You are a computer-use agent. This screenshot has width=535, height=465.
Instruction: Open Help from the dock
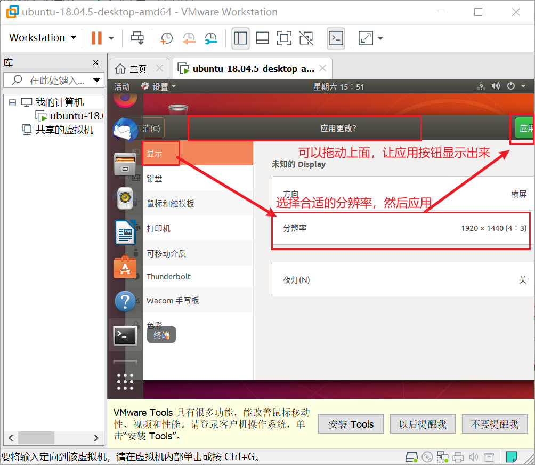[125, 301]
